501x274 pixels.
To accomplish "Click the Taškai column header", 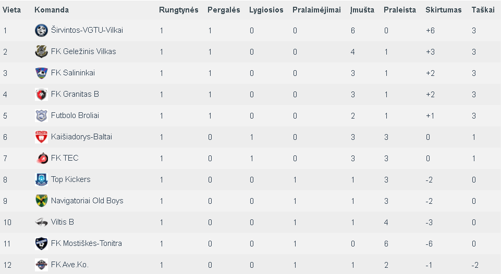I will click(483, 10).
